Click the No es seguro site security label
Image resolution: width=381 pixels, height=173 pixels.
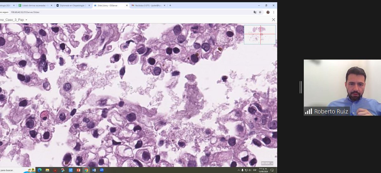tap(4, 12)
